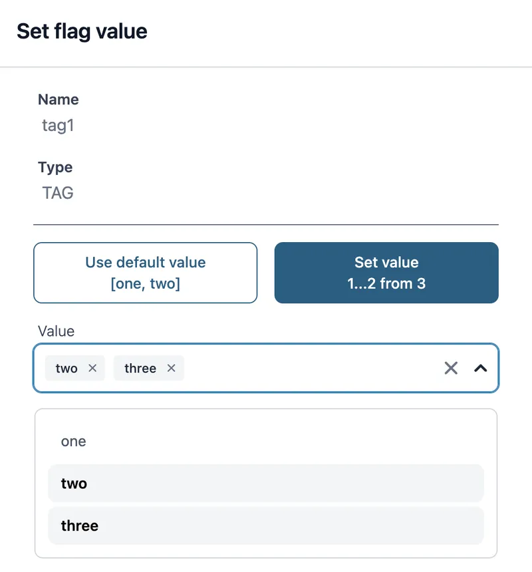Click the "Value" label above the field

pyautogui.click(x=56, y=331)
